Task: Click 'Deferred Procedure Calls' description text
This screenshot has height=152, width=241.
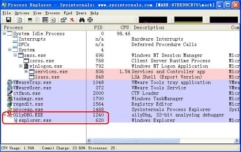Action: pos(164,44)
